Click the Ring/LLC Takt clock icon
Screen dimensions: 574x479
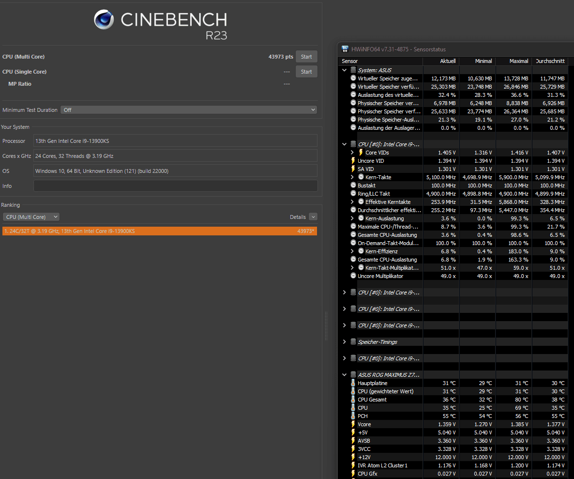pos(353,193)
